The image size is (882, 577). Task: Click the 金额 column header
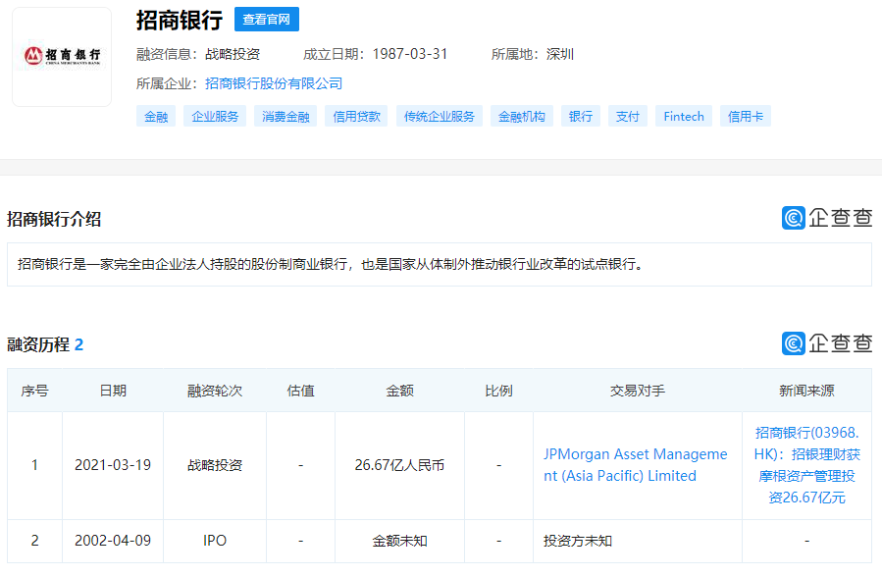(x=400, y=391)
